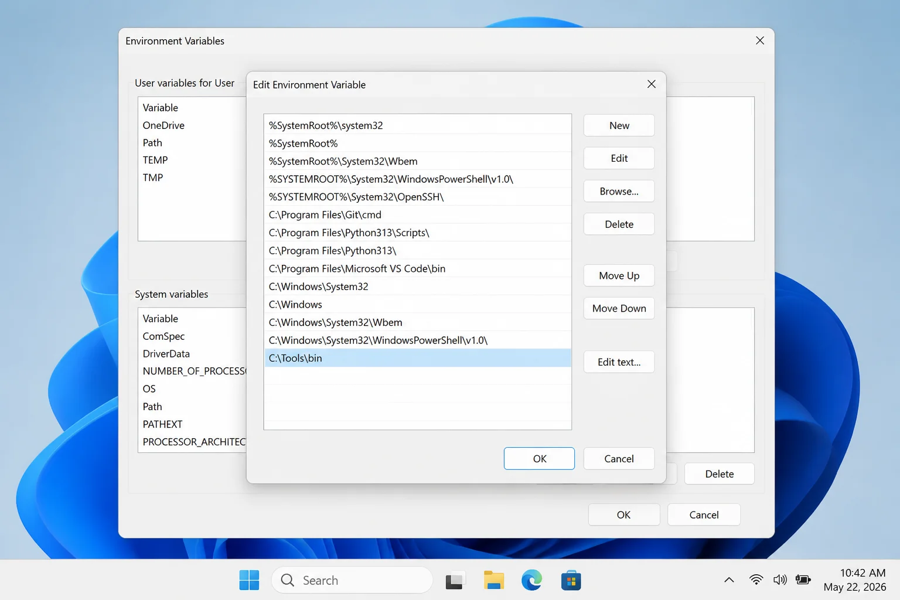
Task: Select the %SYSTEMROOT% WindowsPowerShell\v1.0\ entry
Action: (x=418, y=179)
